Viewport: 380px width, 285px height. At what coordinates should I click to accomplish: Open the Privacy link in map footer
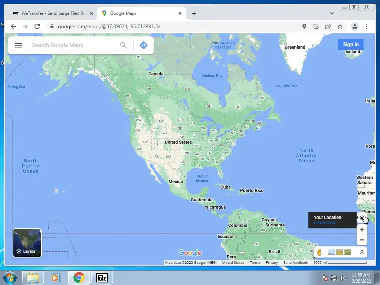pyautogui.click(x=271, y=262)
